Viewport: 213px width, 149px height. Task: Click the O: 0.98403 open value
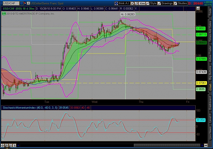click(x=69, y=9)
